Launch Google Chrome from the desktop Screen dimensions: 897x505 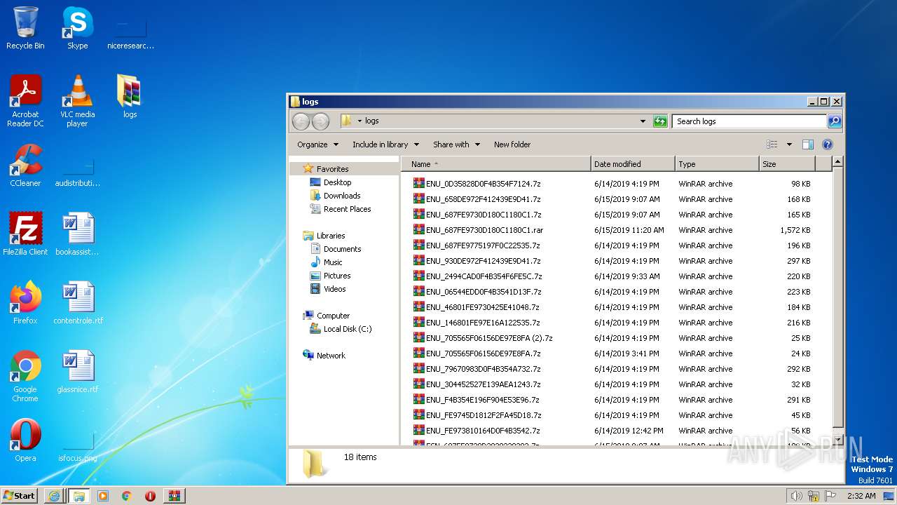(25, 377)
